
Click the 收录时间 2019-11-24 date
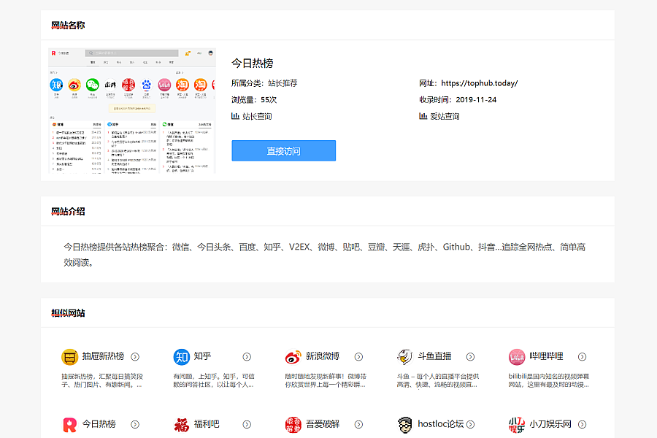coord(458,100)
